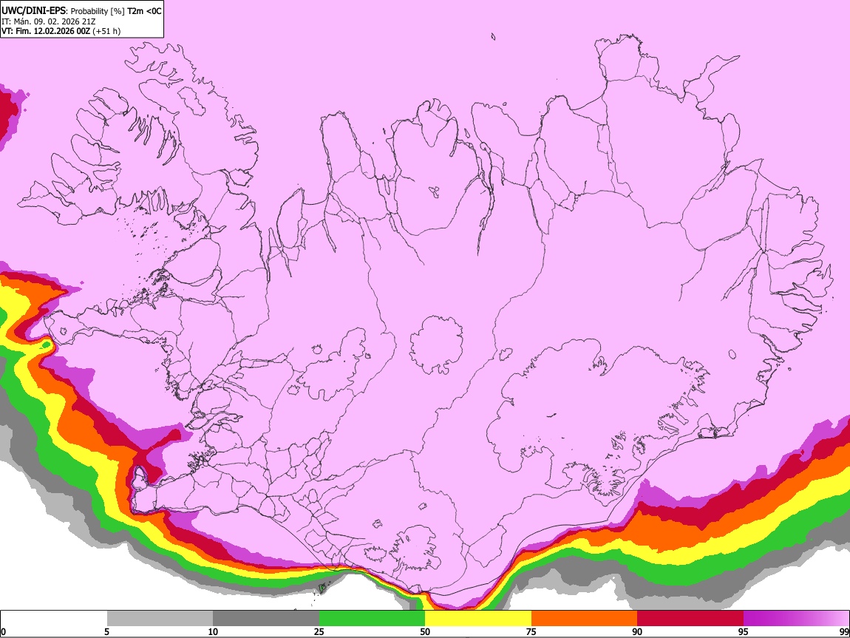Click the title text 'UWC/DINI-EPS'
This screenshot has width=850, height=638.
coord(33,11)
